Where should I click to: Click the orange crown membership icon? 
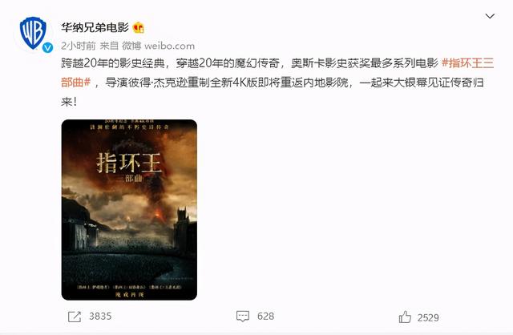(x=139, y=28)
